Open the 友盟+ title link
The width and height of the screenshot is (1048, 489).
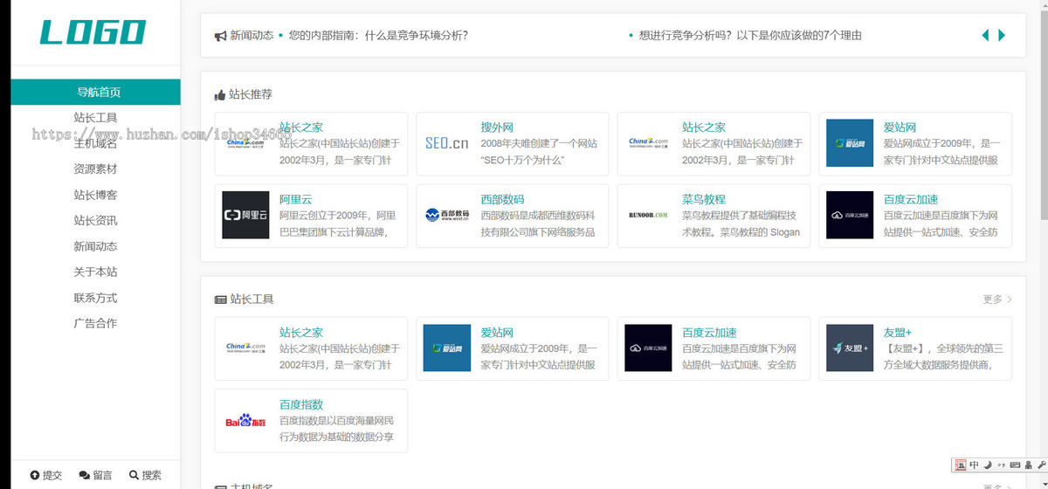[x=897, y=332]
